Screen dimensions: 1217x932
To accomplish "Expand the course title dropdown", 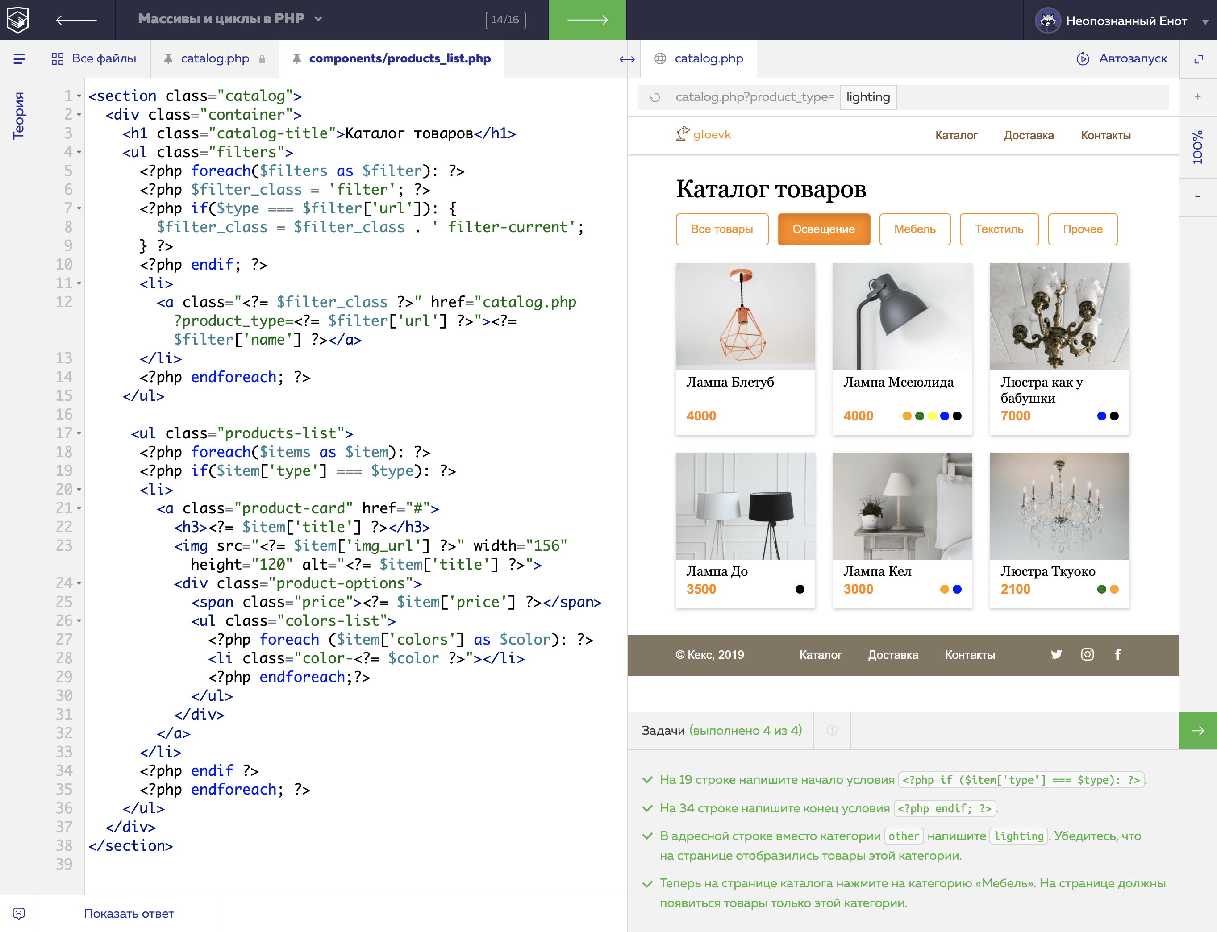I will pos(319,19).
